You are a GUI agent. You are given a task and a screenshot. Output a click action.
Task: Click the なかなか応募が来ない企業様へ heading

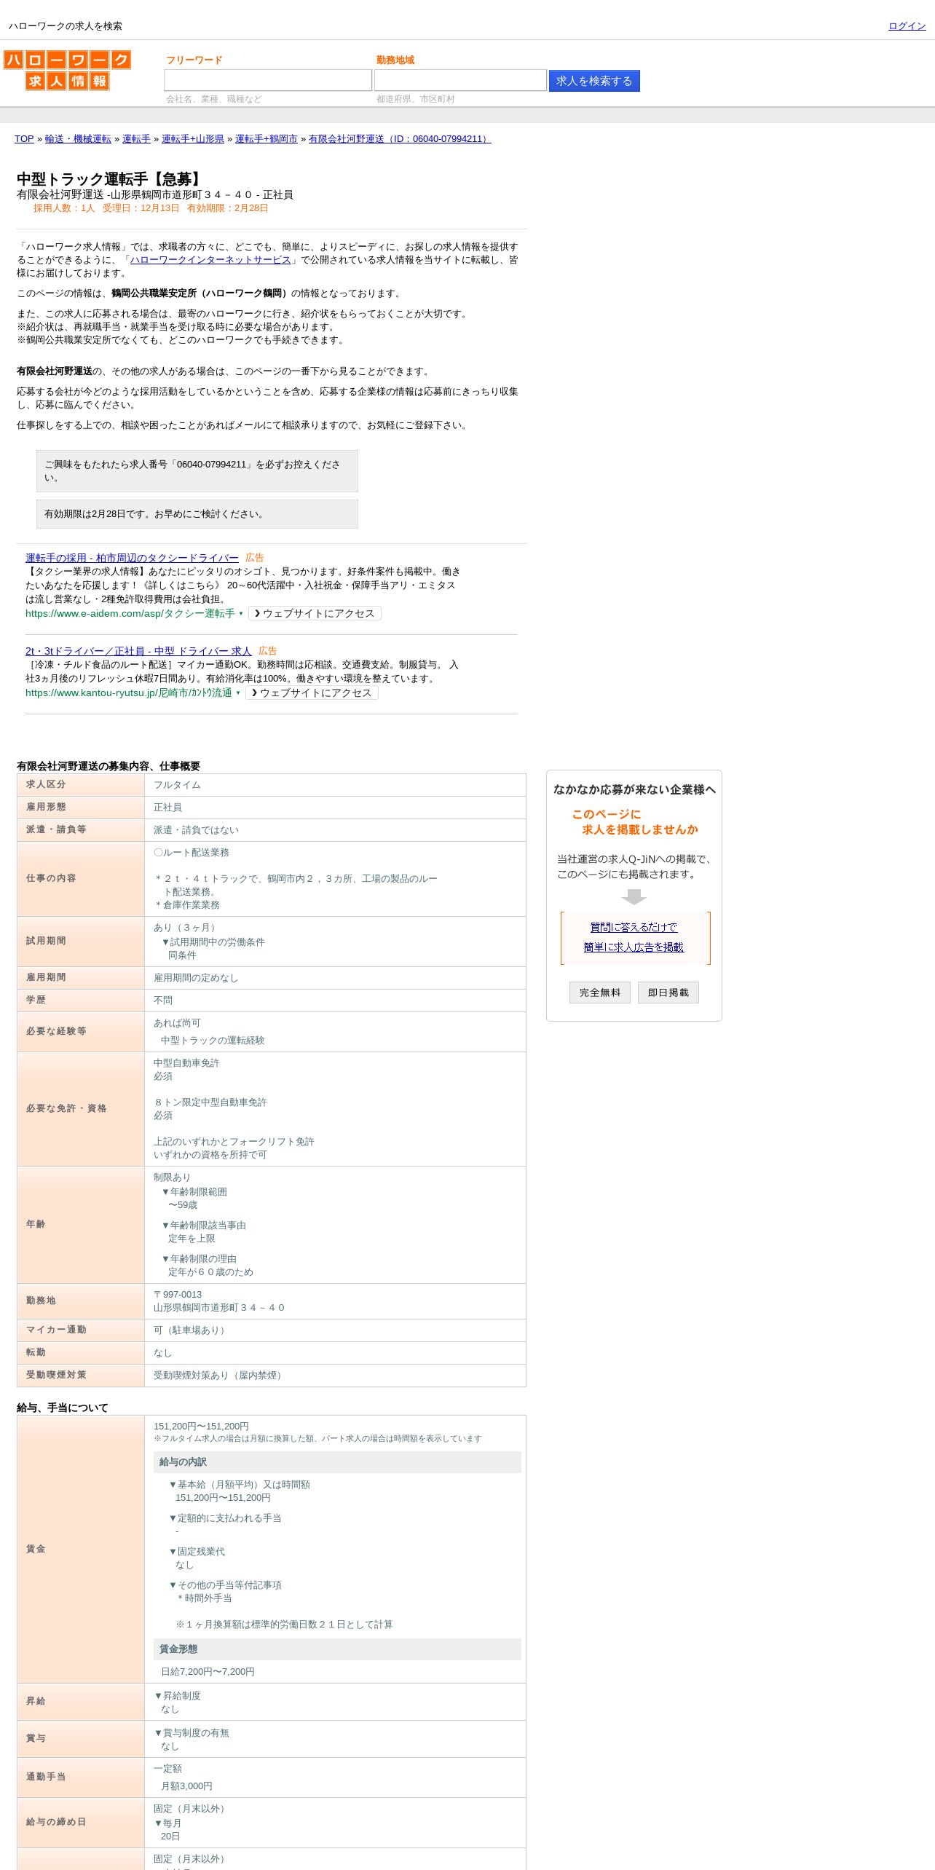click(x=634, y=789)
